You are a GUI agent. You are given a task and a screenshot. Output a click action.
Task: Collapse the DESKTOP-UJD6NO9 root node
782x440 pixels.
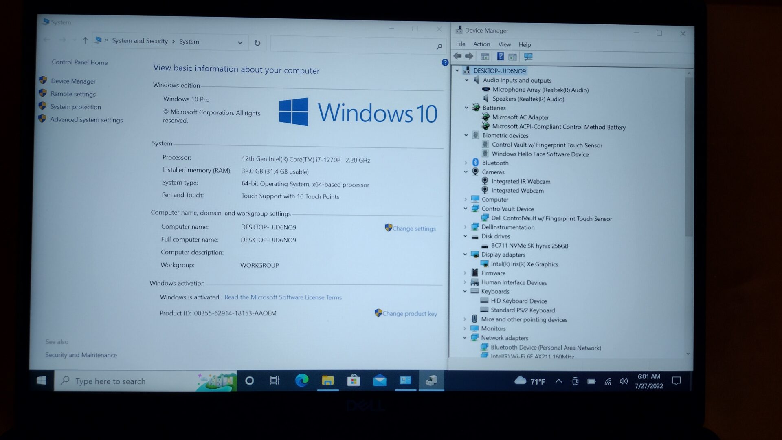coord(457,70)
